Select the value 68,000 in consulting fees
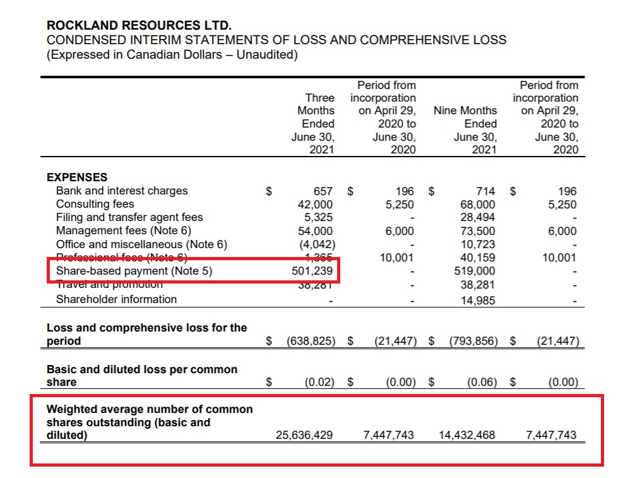The height and width of the screenshot is (478, 623). click(478, 205)
